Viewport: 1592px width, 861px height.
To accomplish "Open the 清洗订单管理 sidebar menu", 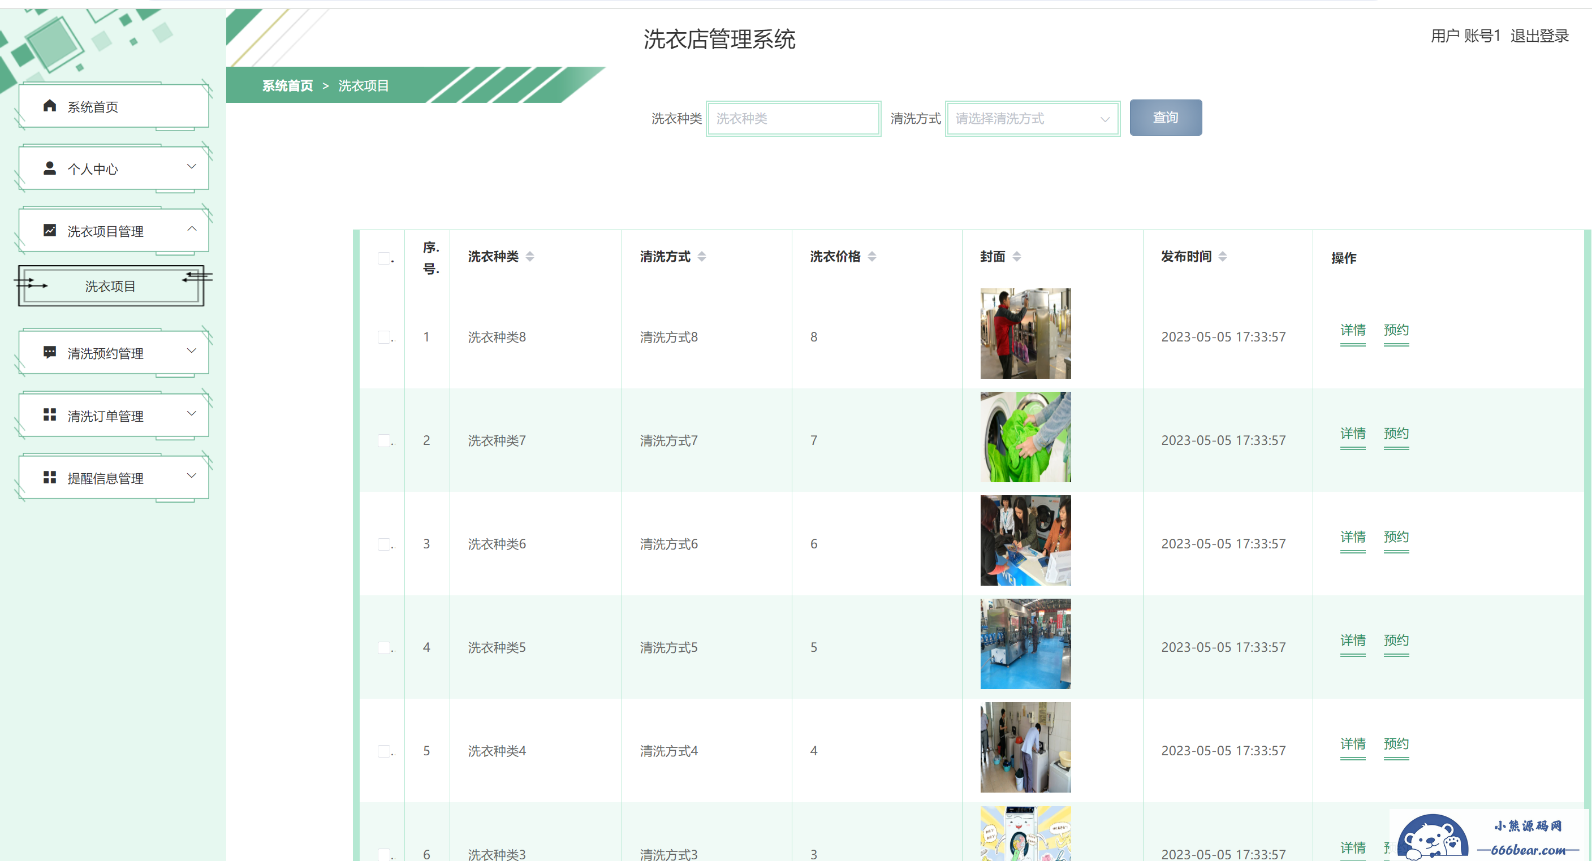I will [114, 415].
